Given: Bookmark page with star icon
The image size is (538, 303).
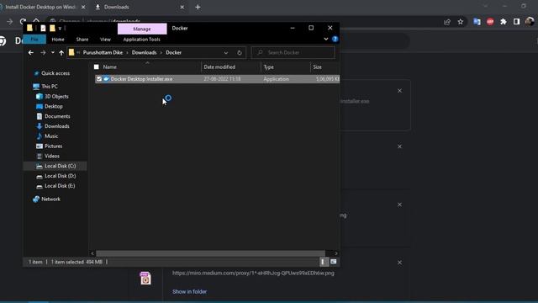Looking at the screenshot, I should tap(461, 22).
